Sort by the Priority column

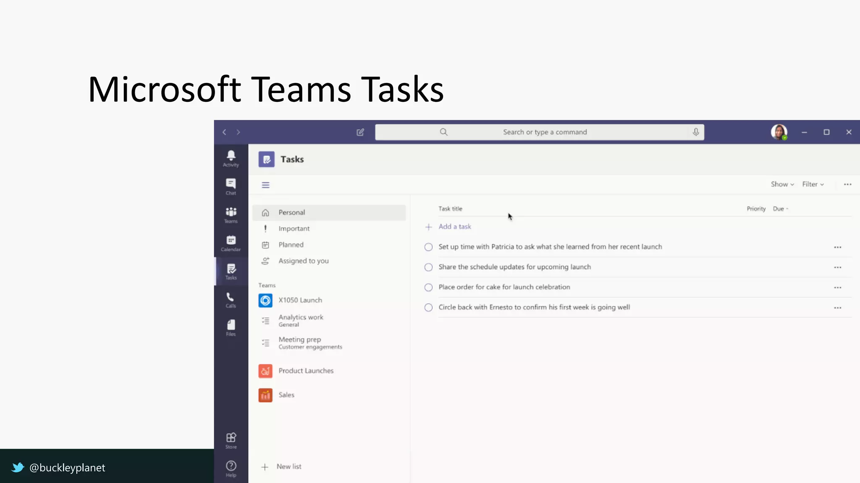click(x=756, y=209)
